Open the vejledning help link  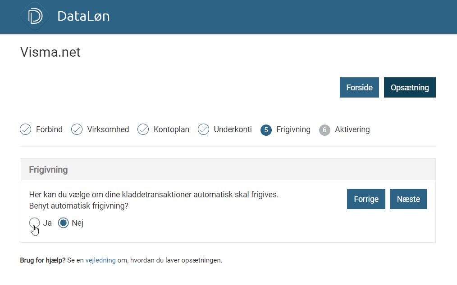point(101,260)
